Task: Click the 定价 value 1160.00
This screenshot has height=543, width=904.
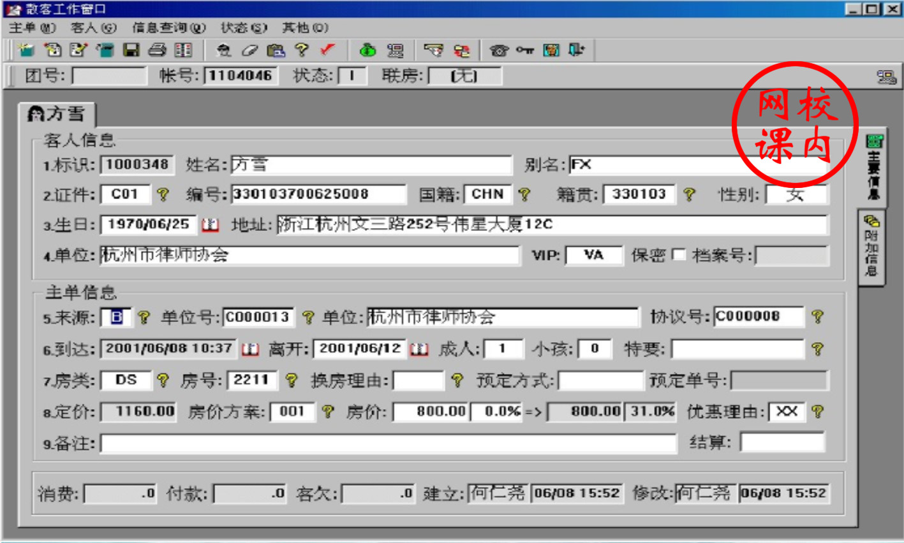Action: point(138,412)
